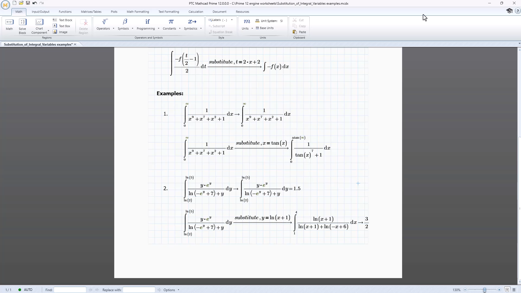Open the Math ribbon tab
521x293 pixels.
(x=19, y=12)
